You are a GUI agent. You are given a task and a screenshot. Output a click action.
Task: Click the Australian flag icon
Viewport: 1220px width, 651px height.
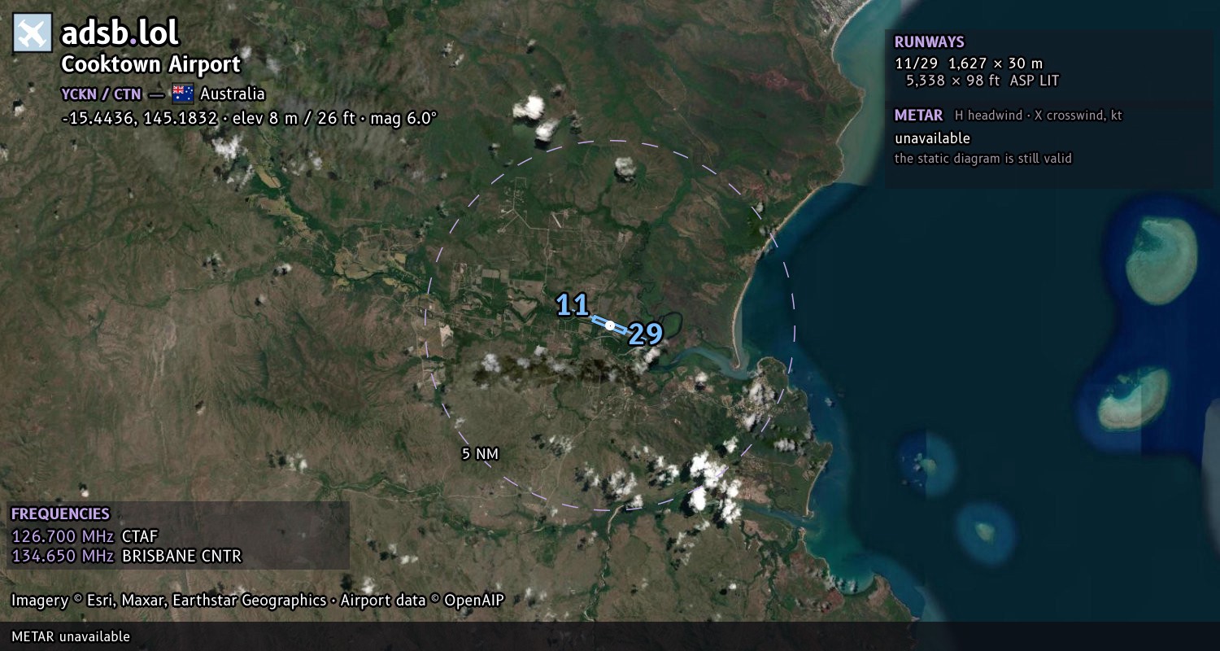point(182,93)
